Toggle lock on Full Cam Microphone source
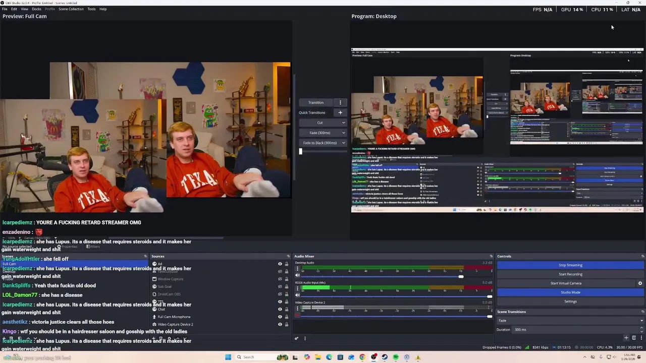 point(287,317)
